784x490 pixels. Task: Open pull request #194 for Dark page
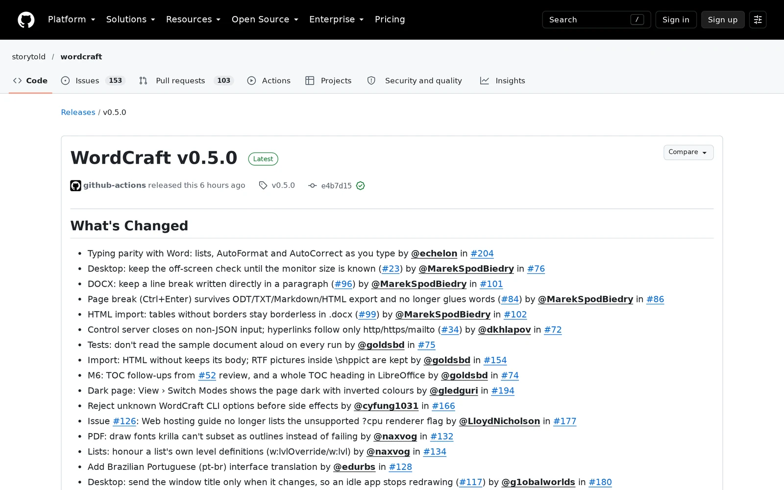click(503, 391)
